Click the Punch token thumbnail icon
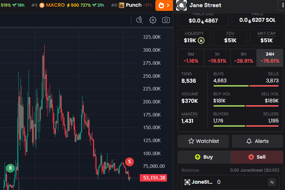 122,5
